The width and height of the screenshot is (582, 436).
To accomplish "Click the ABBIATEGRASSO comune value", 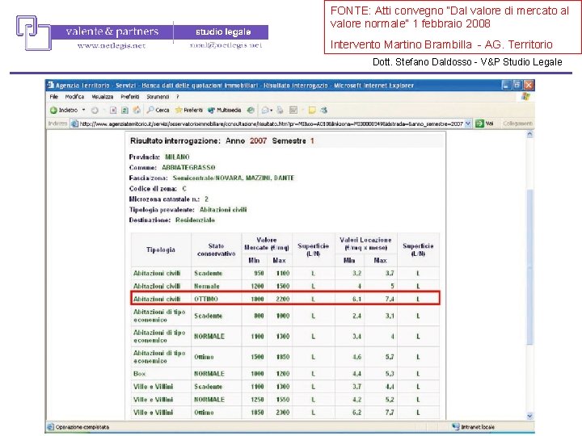I will click(188, 167).
